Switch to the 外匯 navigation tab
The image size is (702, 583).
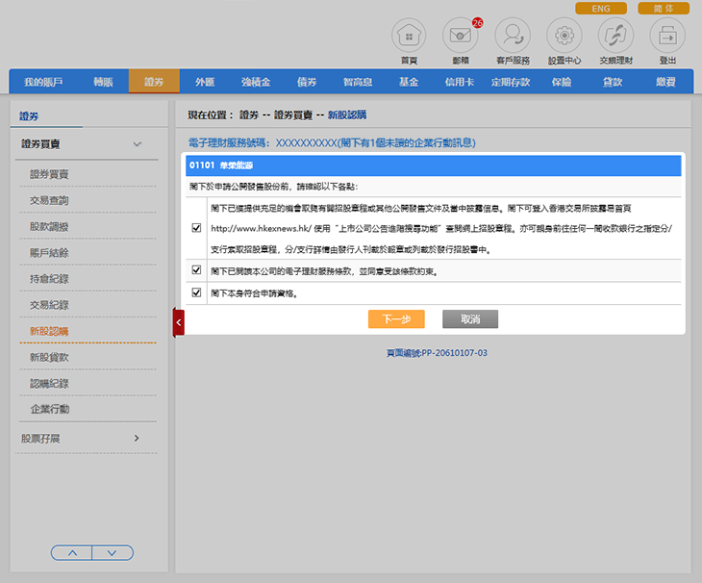click(205, 83)
